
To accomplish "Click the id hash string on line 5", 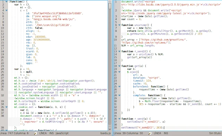I will [57, 13].
